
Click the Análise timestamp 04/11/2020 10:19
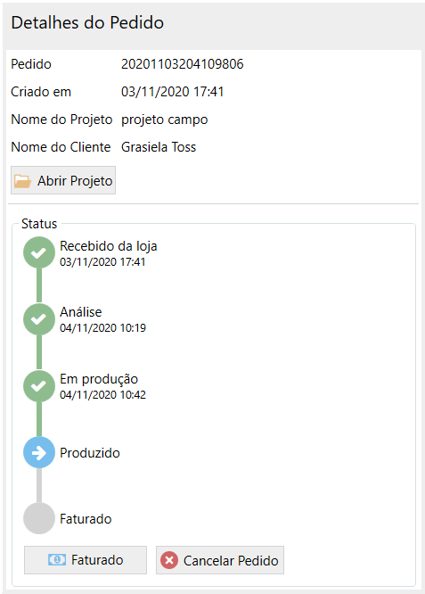coord(103,327)
